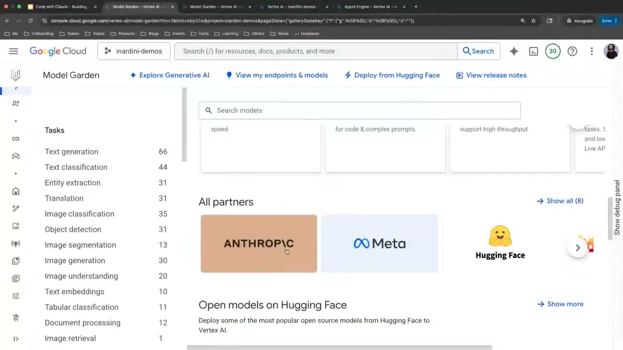Switch to second Model Garden browser tab
Viewport: 623px width, 350px height.
pos(217,7)
